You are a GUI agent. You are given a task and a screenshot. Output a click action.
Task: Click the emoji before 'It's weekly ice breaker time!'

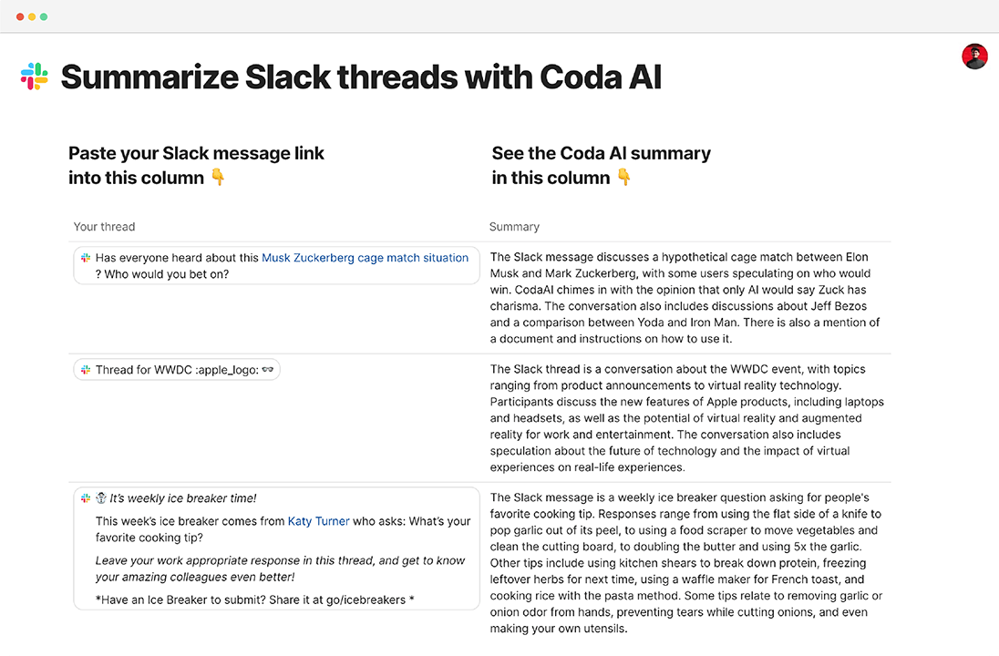[100, 498]
